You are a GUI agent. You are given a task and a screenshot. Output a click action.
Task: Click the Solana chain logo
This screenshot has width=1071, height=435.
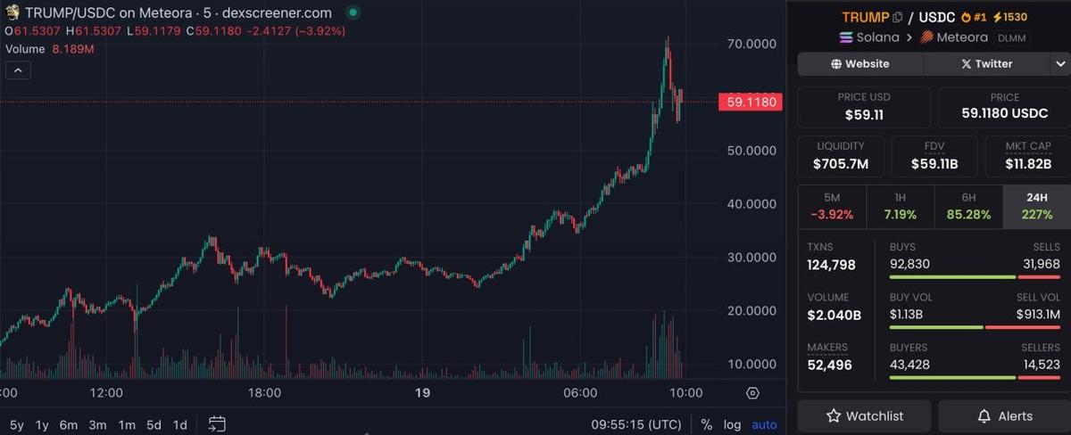[x=848, y=37]
